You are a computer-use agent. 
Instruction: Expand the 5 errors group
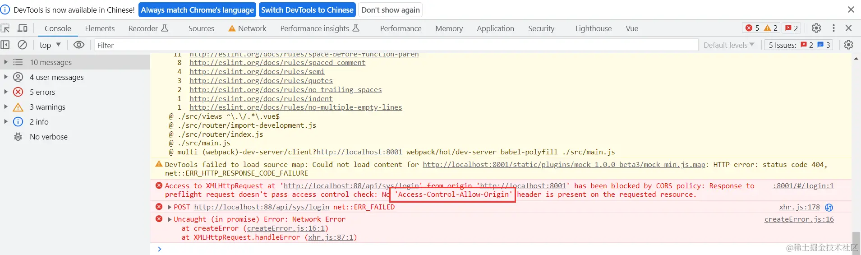(6, 92)
